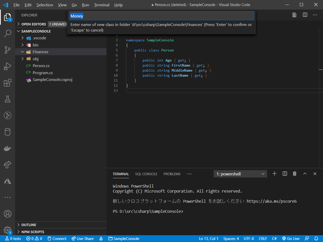The height and width of the screenshot is (242, 323).
Task: Open the Azure view
Action: [x=8, y=181]
